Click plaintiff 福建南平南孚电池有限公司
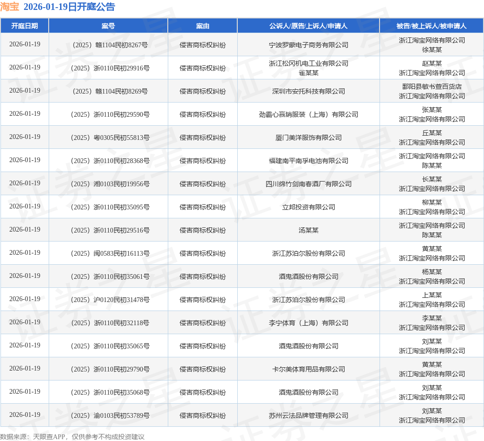 coord(308,161)
